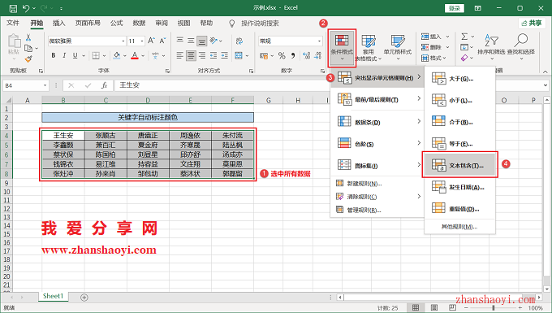Viewport: 552px width, 313px height.
Task: Apply the red font color A
Action: 135,56
